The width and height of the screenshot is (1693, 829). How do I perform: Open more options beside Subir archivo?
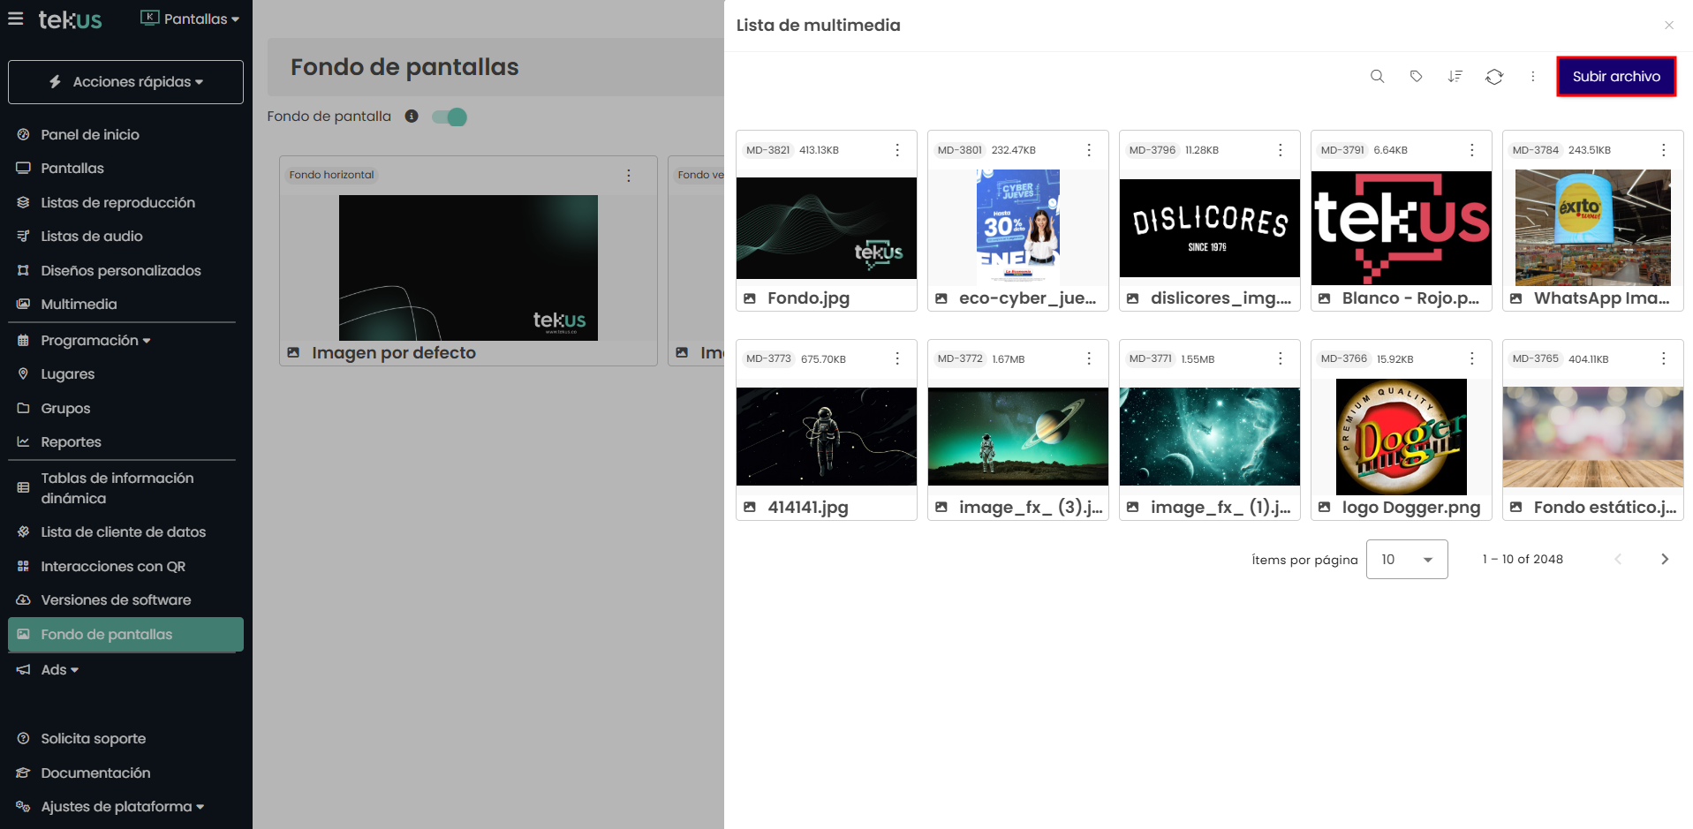click(1532, 77)
